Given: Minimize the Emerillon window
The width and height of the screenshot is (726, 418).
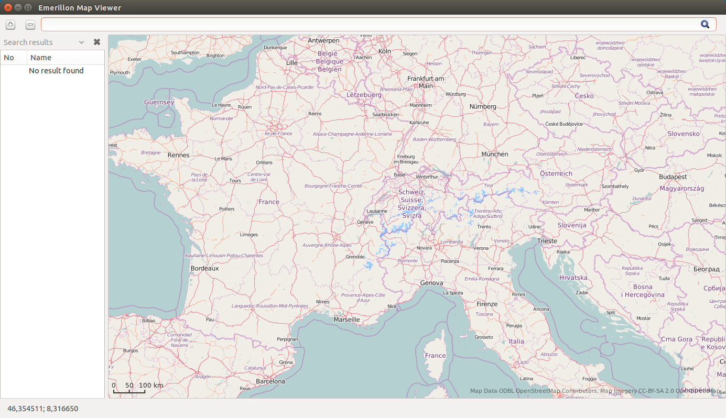Looking at the screenshot, I should [x=18, y=7].
